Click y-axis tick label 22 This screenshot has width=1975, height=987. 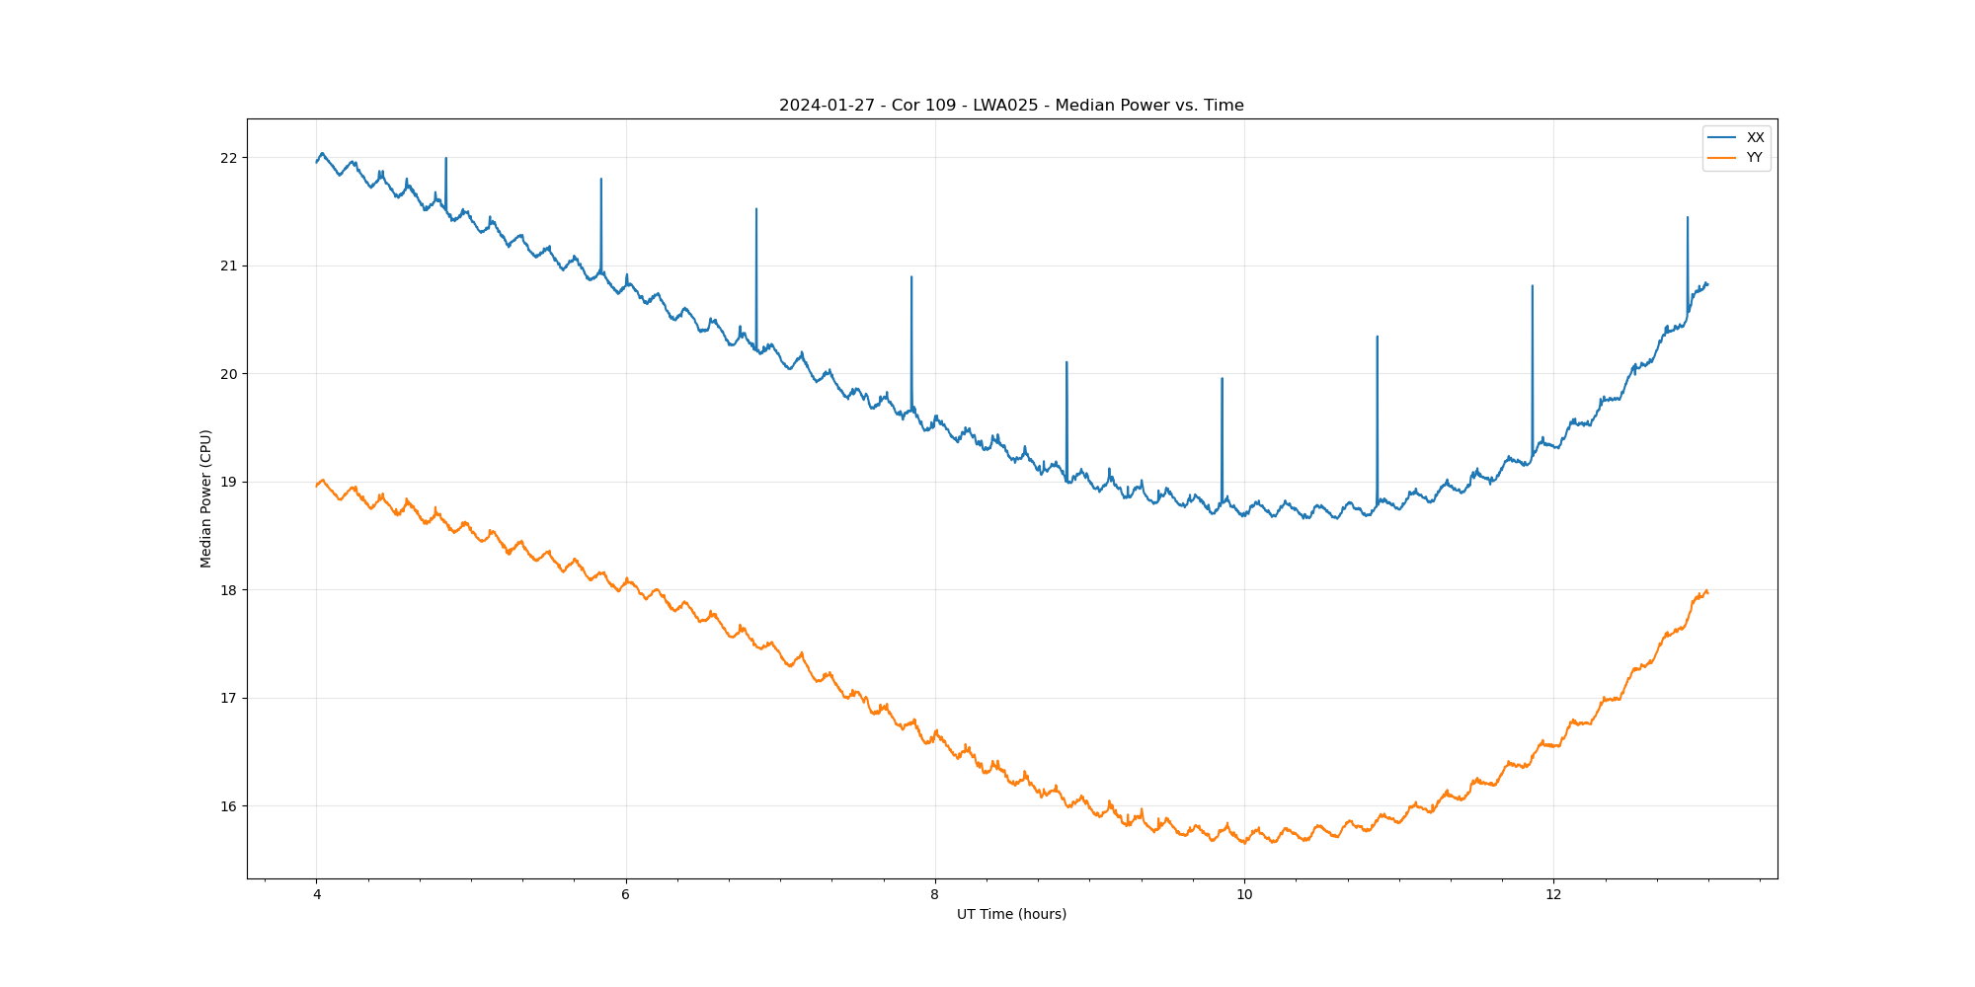[x=229, y=158]
